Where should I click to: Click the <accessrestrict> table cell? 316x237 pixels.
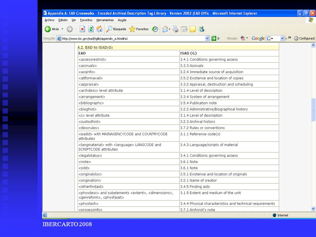click(x=128, y=60)
